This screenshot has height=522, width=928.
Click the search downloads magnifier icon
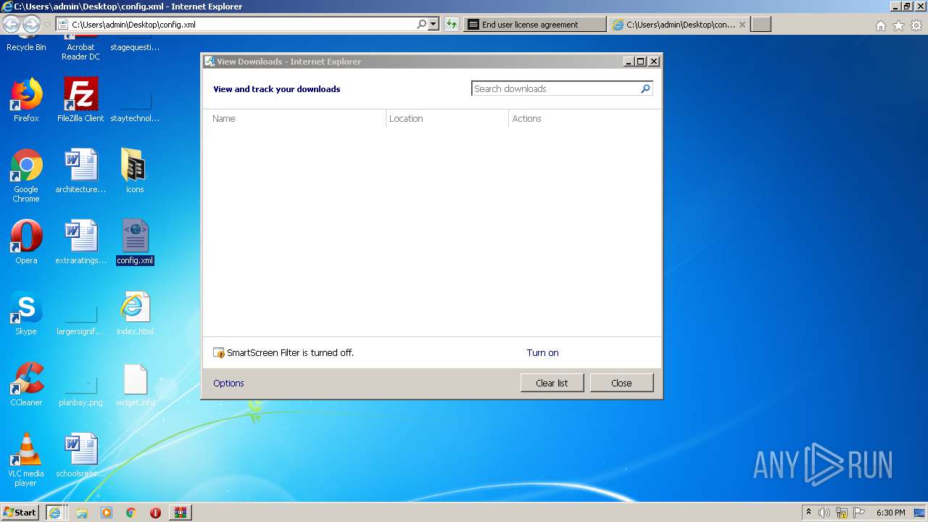(645, 88)
